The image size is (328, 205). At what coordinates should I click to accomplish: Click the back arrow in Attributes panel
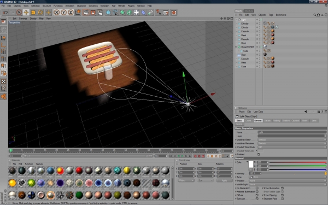coord(306,112)
